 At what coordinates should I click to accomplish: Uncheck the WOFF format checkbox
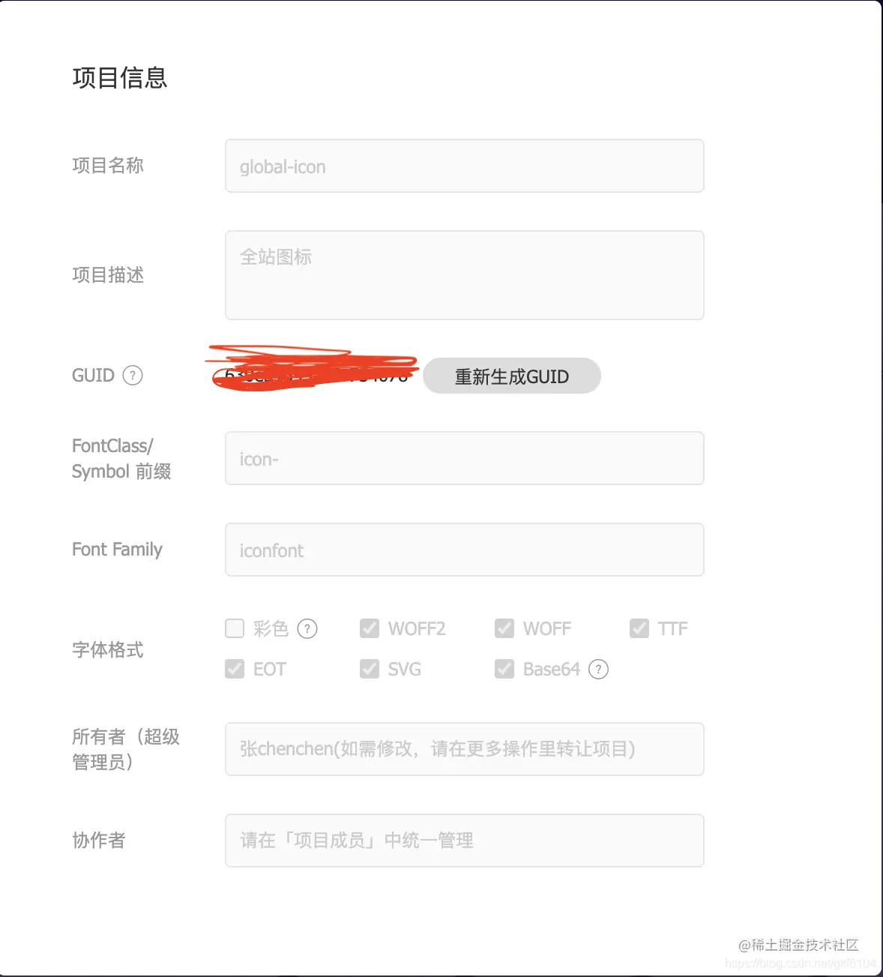504,628
